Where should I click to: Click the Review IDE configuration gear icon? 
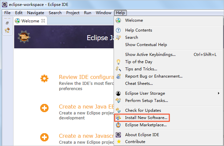(x=44, y=79)
